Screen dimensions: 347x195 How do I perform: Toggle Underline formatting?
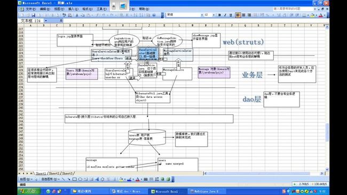tap(231, 15)
